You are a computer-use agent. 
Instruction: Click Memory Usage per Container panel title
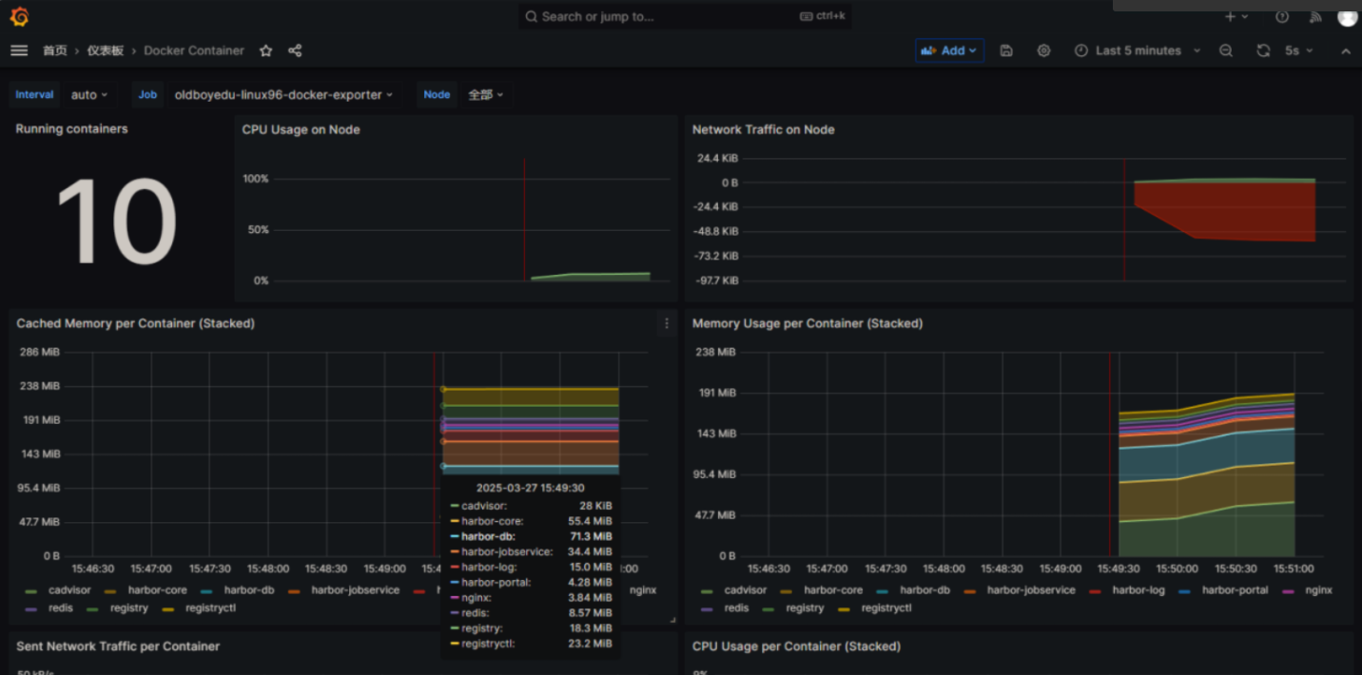[x=807, y=323]
